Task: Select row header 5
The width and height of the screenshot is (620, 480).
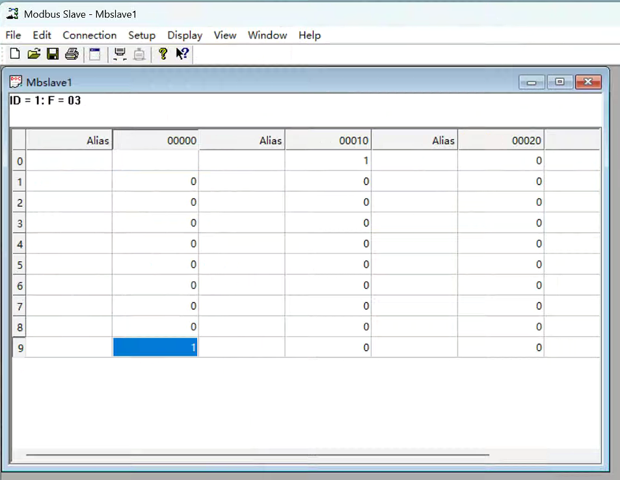Action: point(20,264)
